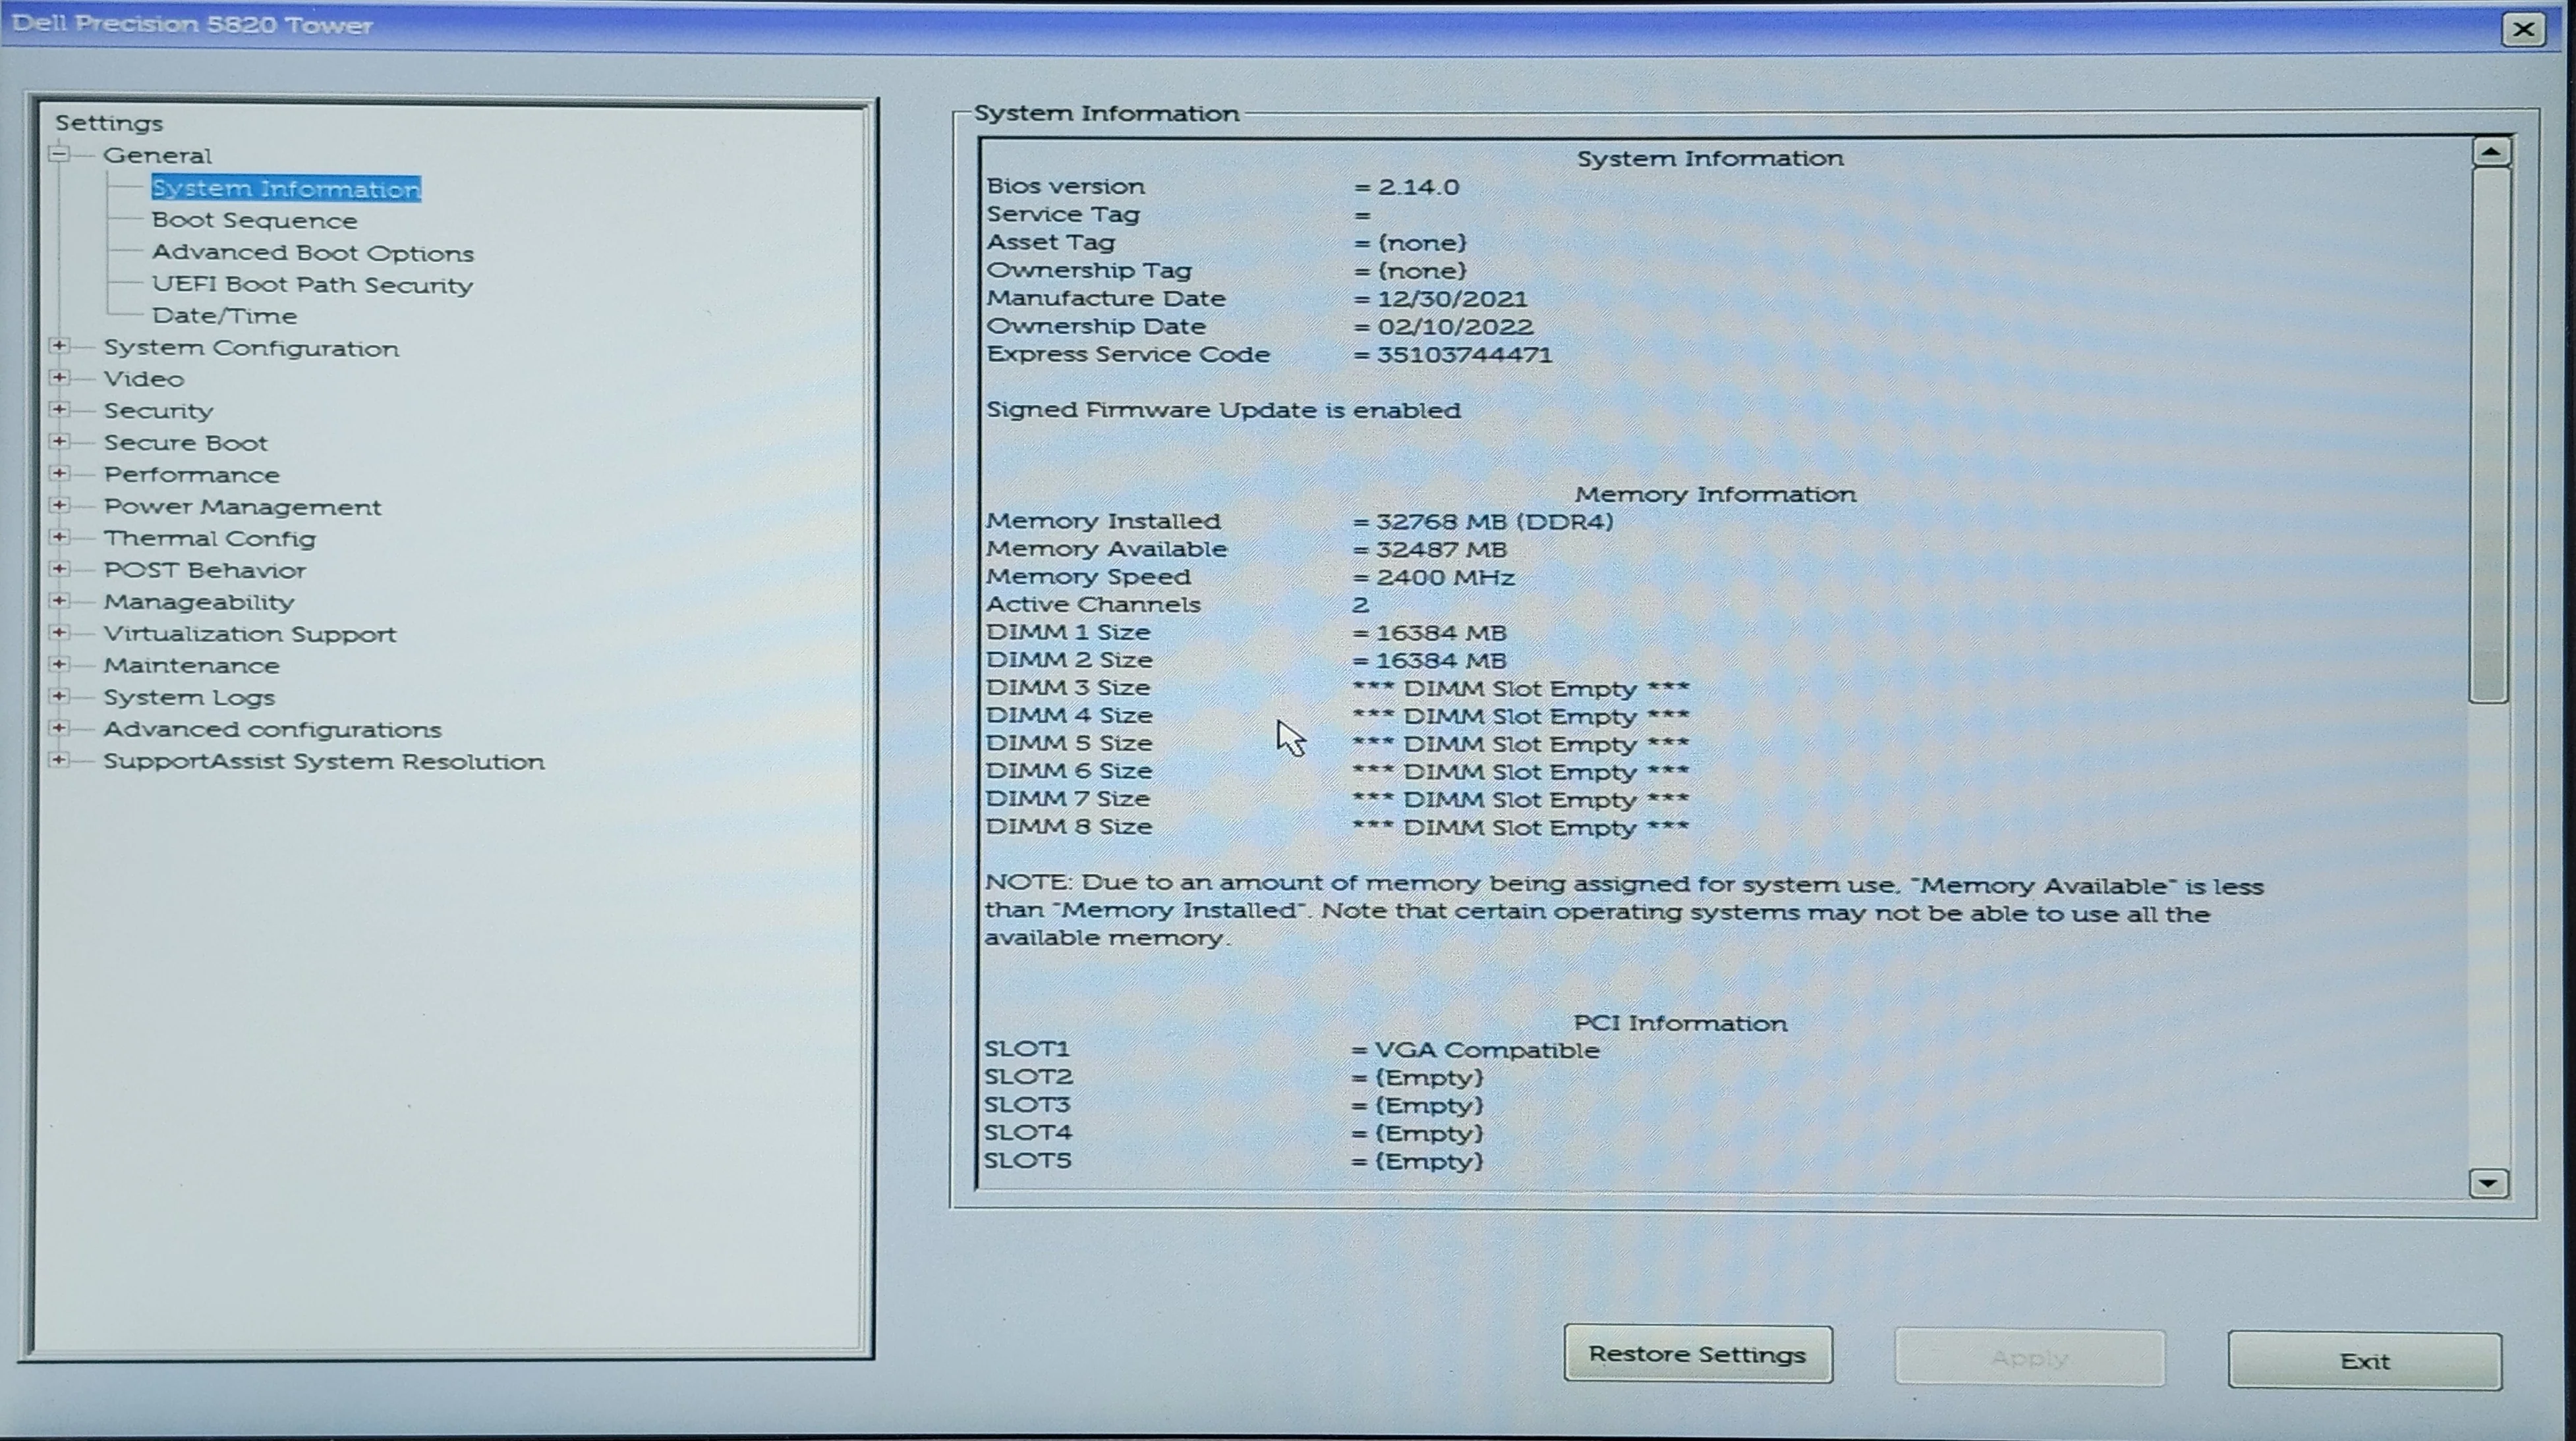Viewport: 2576px width, 1441px height.
Task: Expand the Thermal Config node
Action: tap(60, 537)
